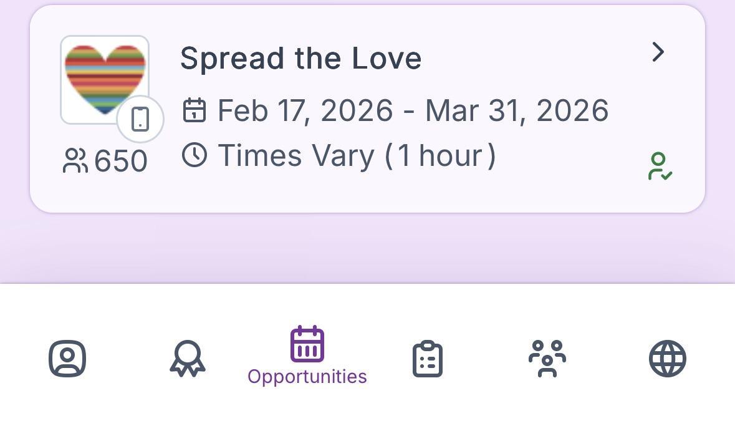The height and width of the screenshot is (426, 735).
Task: Open the globe tab icon
Action: click(668, 359)
